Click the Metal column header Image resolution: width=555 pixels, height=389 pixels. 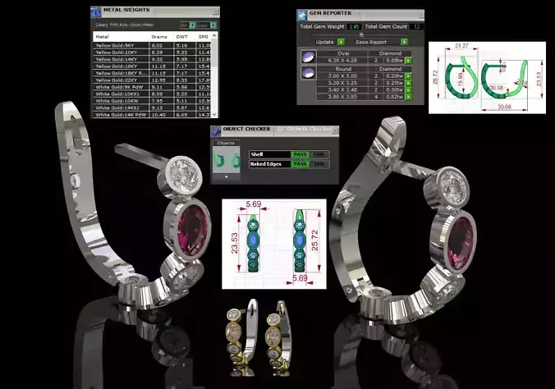pos(103,37)
